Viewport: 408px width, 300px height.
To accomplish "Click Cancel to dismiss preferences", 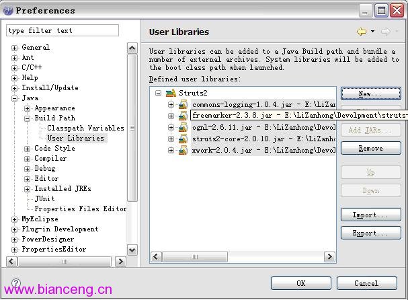I will pyautogui.click(x=367, y=283).
